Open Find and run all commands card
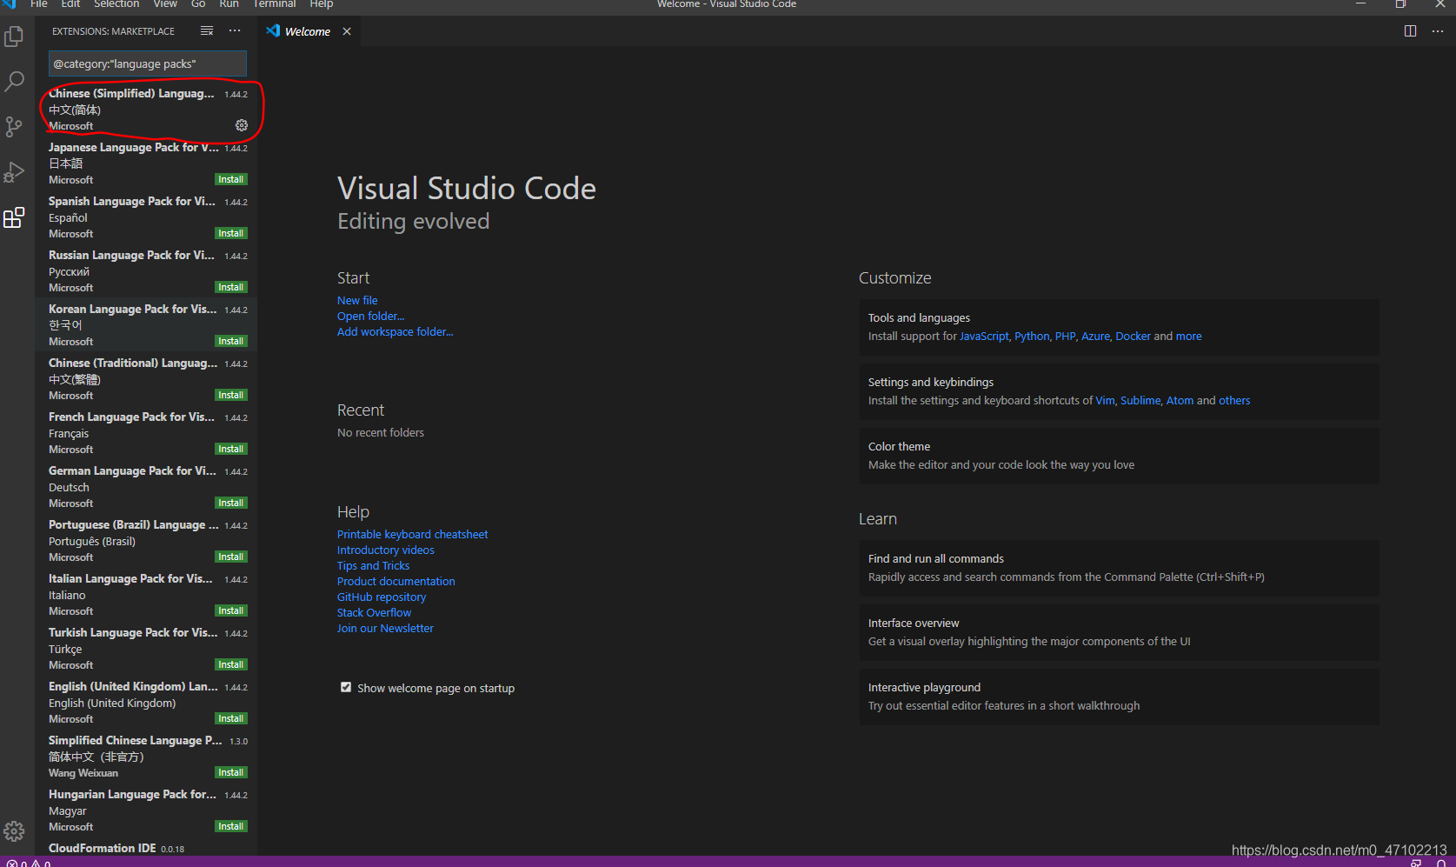 (1119, 568)
